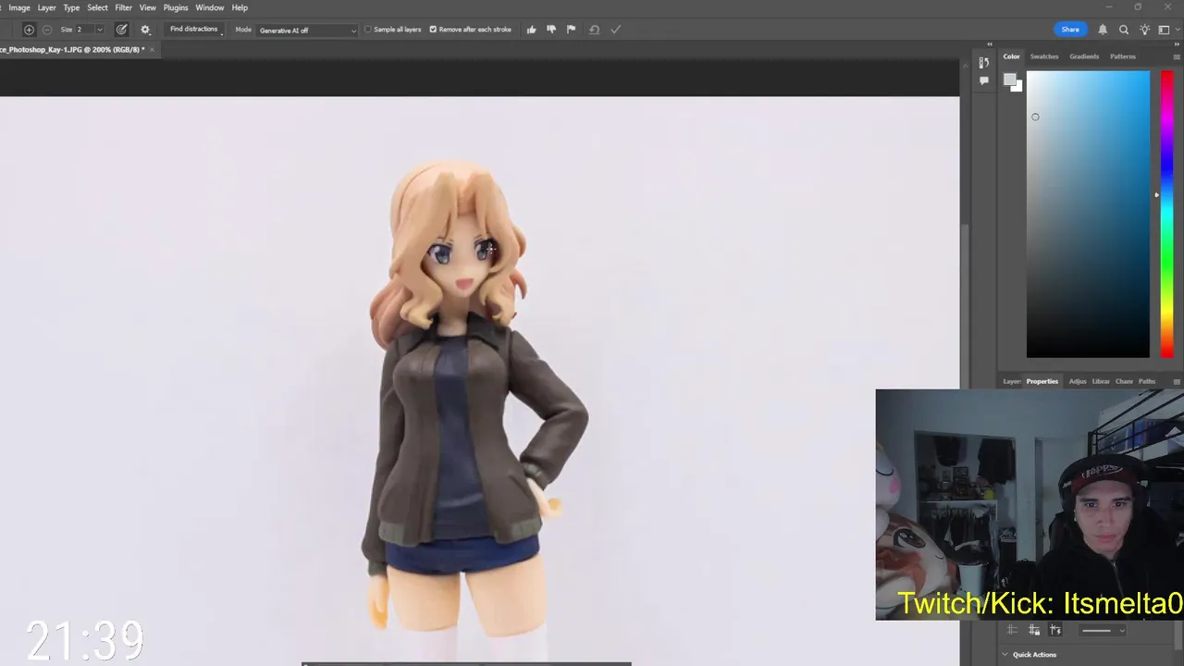
Task: Click the commit checkmark icon
Action: pos(616,30)
